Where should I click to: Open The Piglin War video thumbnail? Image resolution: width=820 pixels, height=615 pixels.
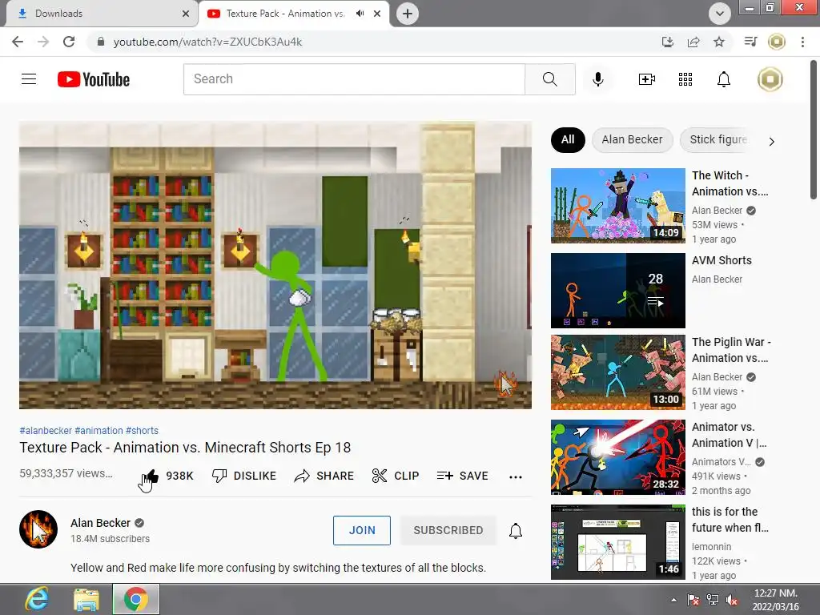(617, 372)
